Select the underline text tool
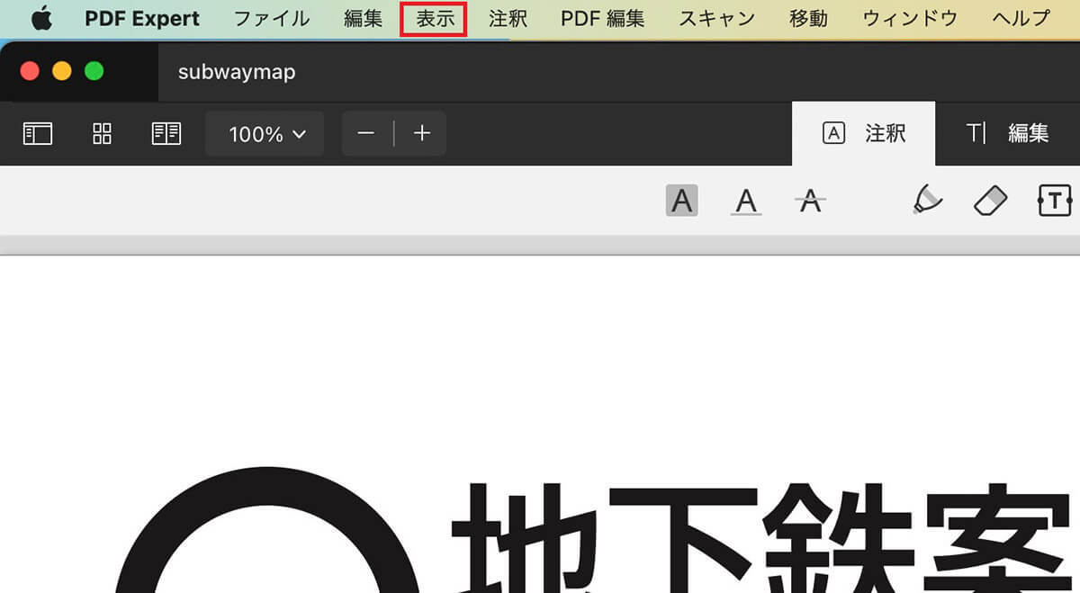Screen dimensions: 1080x593 click(x=745, y=200)
